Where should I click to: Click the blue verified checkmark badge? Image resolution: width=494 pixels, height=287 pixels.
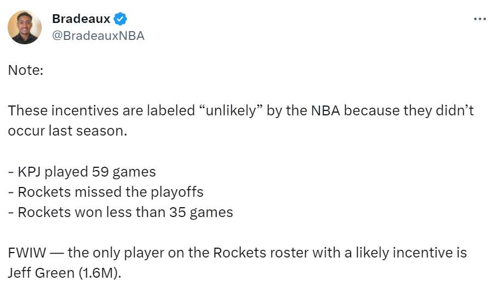120,19
